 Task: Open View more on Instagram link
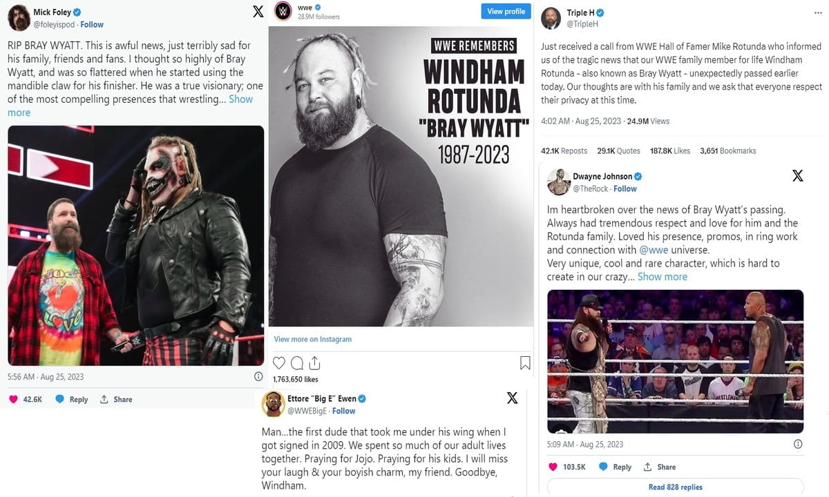313,339
